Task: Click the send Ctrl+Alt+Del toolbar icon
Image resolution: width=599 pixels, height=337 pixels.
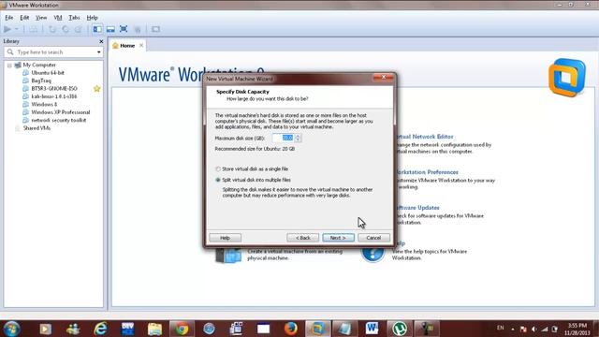Action: pyautogui.click(x=34, y=29)
